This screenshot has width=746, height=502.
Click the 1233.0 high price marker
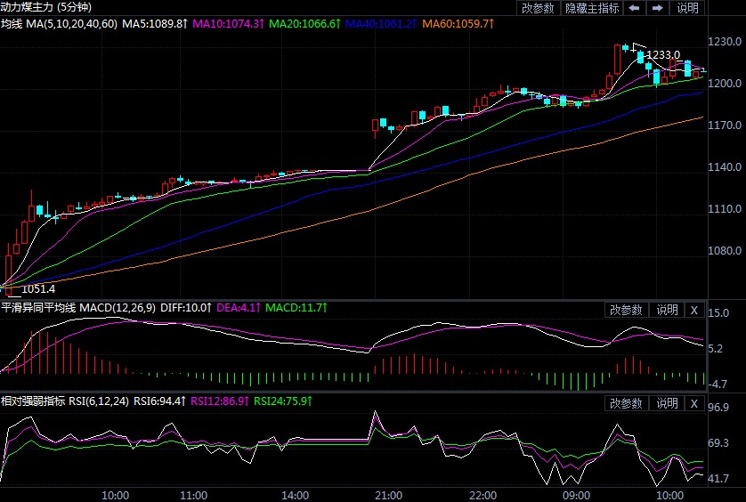pos(663,55)
